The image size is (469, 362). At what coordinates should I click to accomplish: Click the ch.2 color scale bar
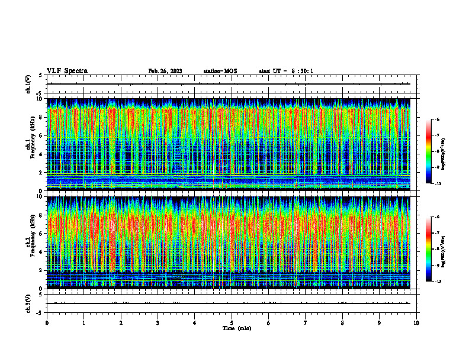pos(429,249)
